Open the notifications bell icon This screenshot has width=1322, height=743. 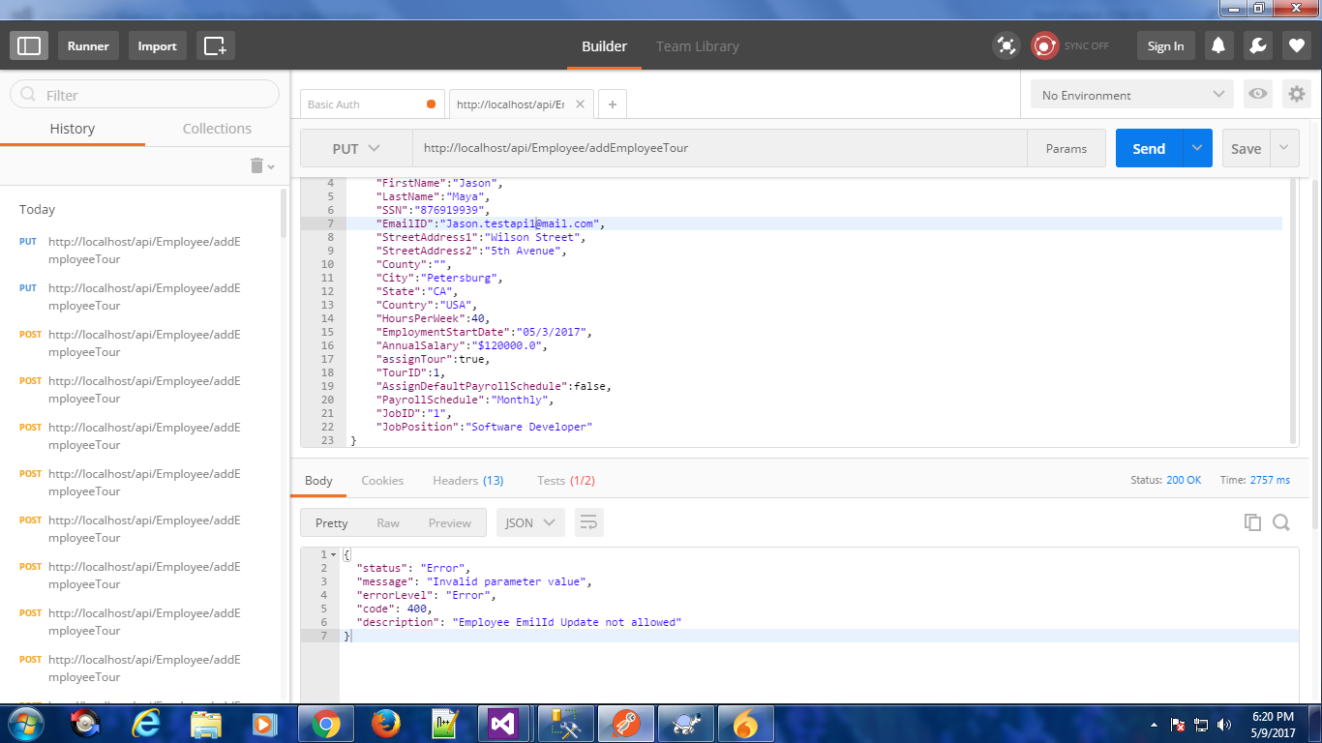click(x=1218, y=45)
